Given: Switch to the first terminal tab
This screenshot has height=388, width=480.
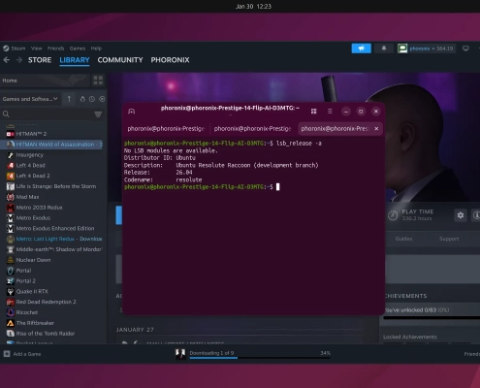Looking at the screenshot, I should [166, 129].
